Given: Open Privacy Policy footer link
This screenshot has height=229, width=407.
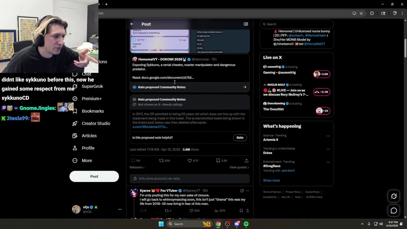Looking at the screenshot, I should [x=293, y=192].
